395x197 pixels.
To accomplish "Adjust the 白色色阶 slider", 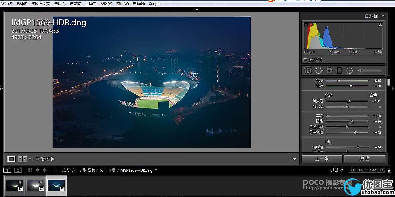I will click(347, 127).
